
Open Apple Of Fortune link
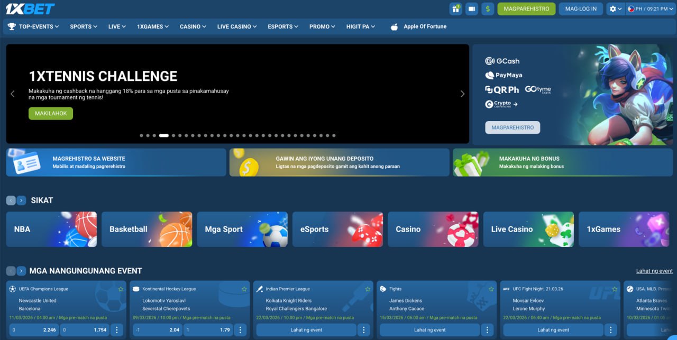[425, 26]
